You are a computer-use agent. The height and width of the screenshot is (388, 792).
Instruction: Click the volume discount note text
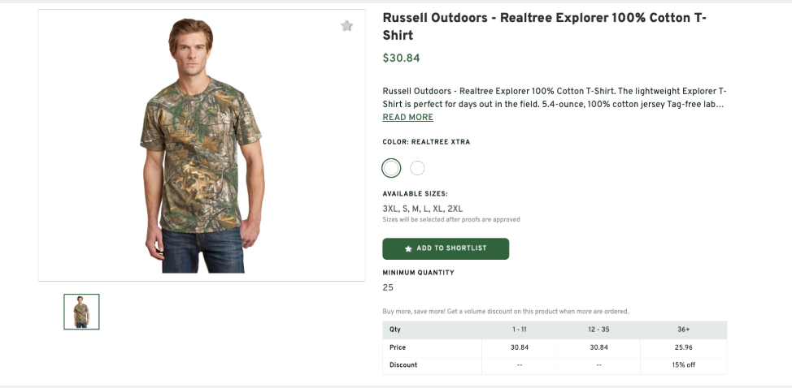(505, 312)
